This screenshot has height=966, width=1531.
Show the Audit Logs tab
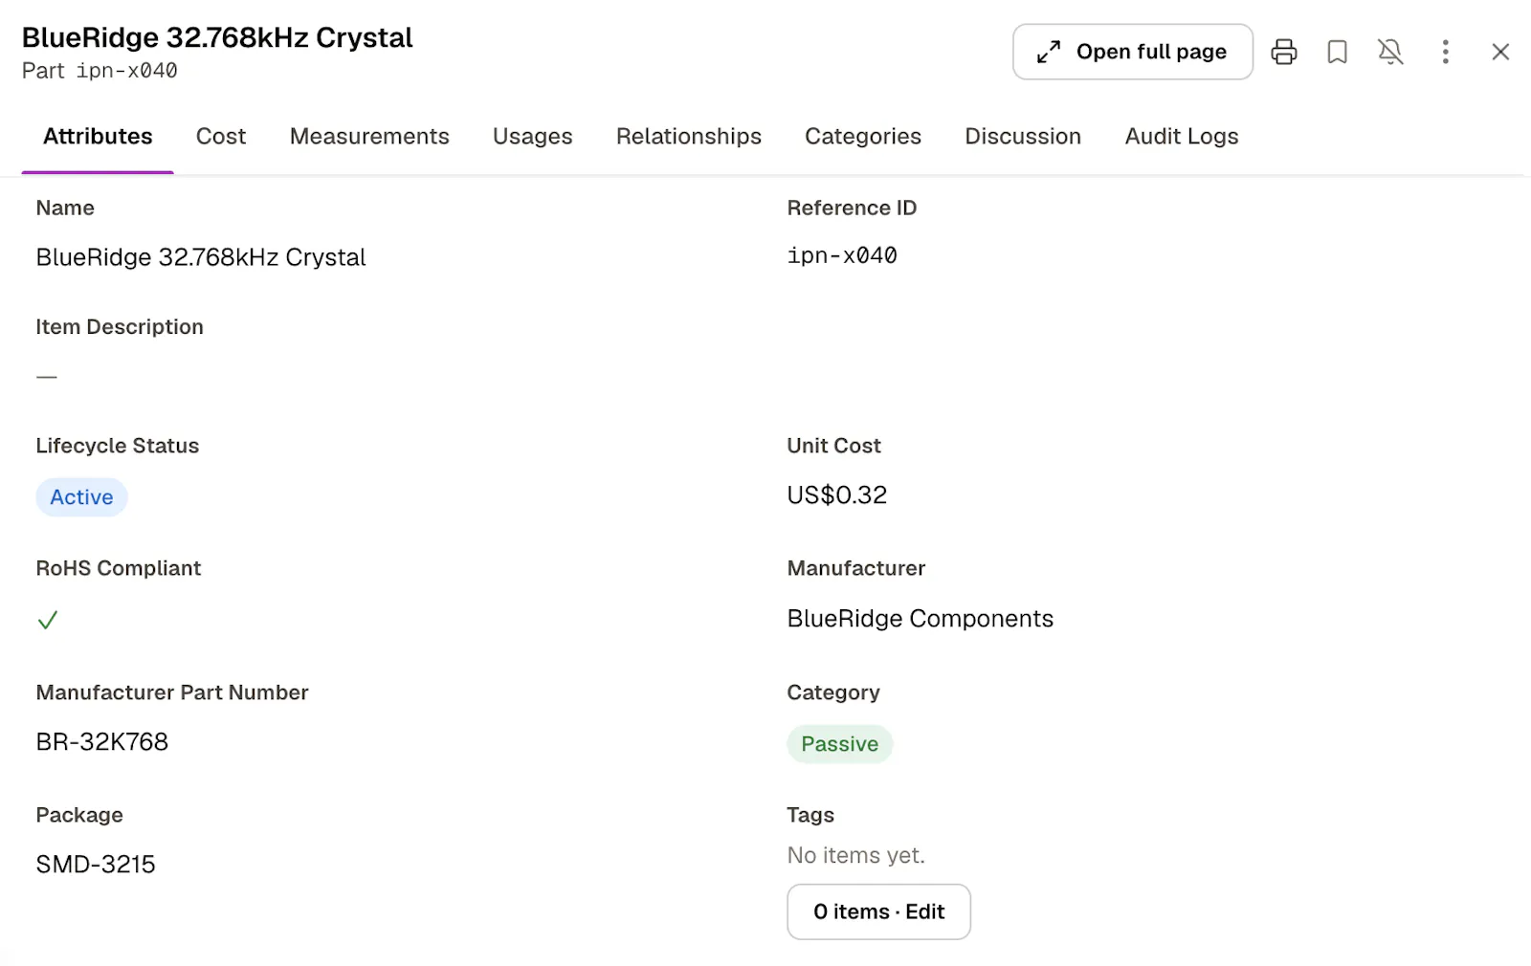(x=1181, y=137)
